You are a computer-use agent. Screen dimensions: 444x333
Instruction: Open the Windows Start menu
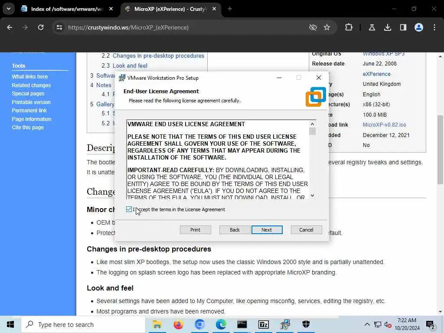tap(10, 324)
